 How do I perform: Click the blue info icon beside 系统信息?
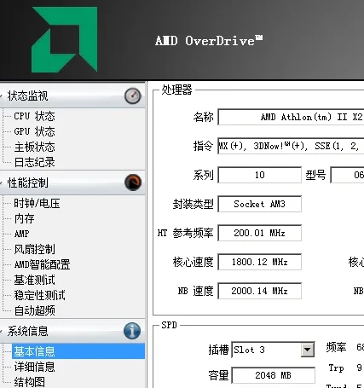click(132, 331)
